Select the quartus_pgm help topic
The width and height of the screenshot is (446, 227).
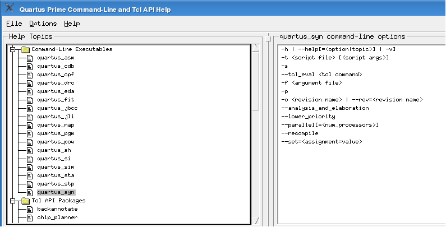[56, 133]
